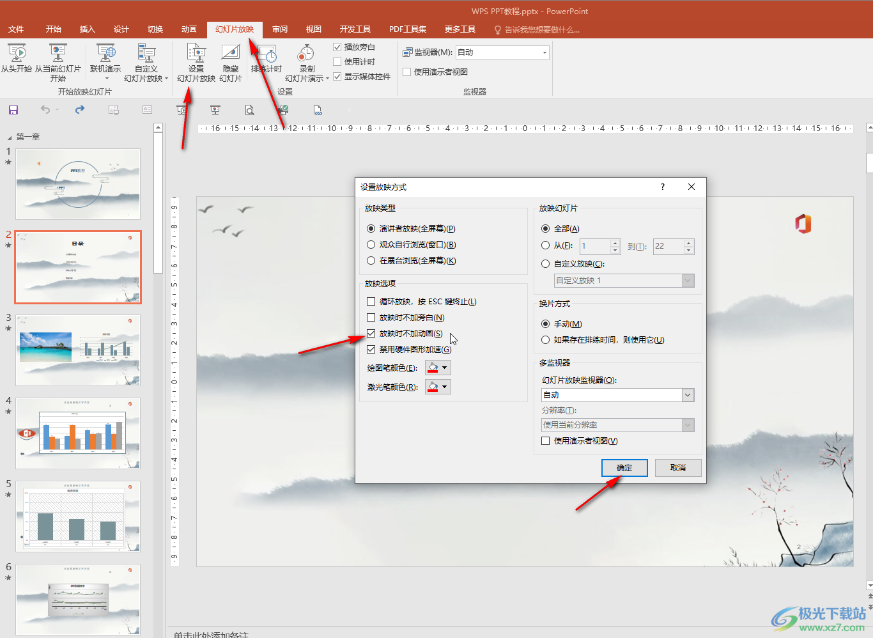Select 全部(A) slides radio button
Image resolution: width=873 pixels, height=638 pixels.
point(545,228)
